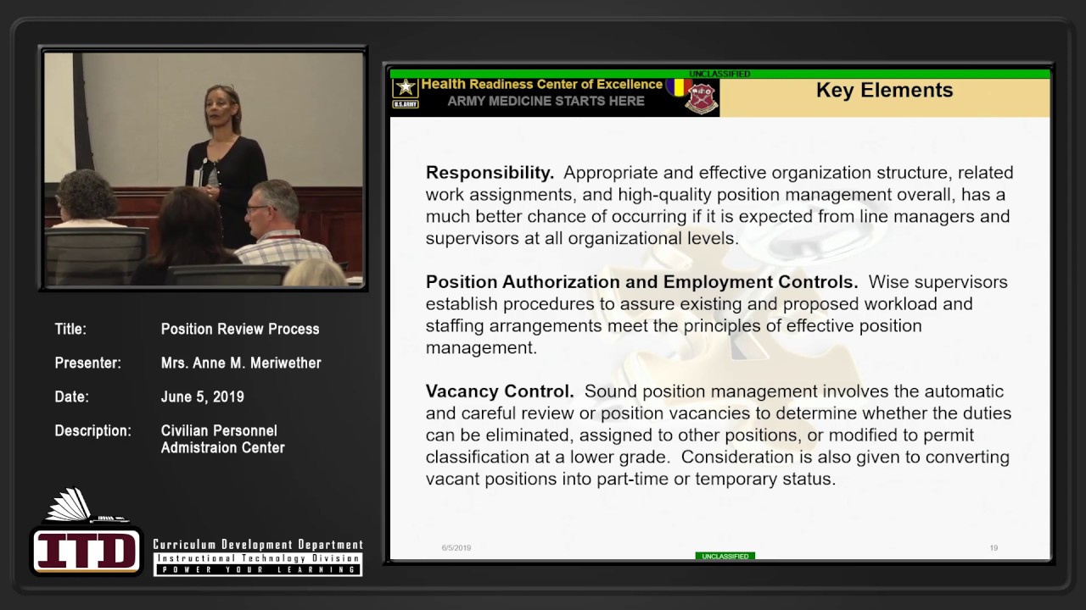Click the 'Vacancy Control.' heading
The width and height of the screenshot is (1086, 610).
[500, 391]
